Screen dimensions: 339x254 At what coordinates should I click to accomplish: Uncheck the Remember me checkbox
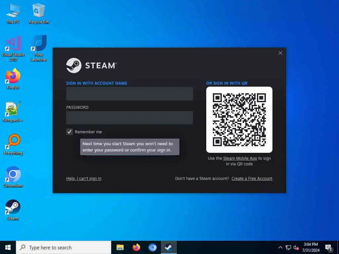pyautogui.click(x=70, y=132)
